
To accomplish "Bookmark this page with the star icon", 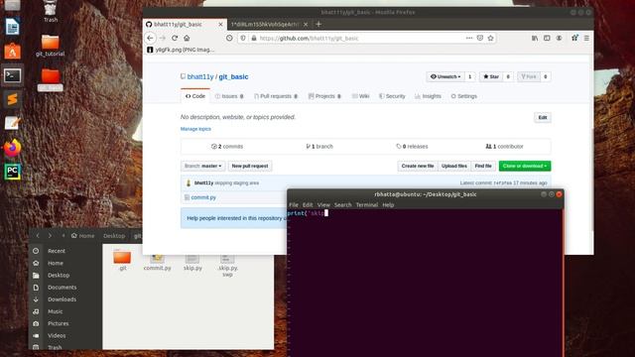I will [491, 38].
